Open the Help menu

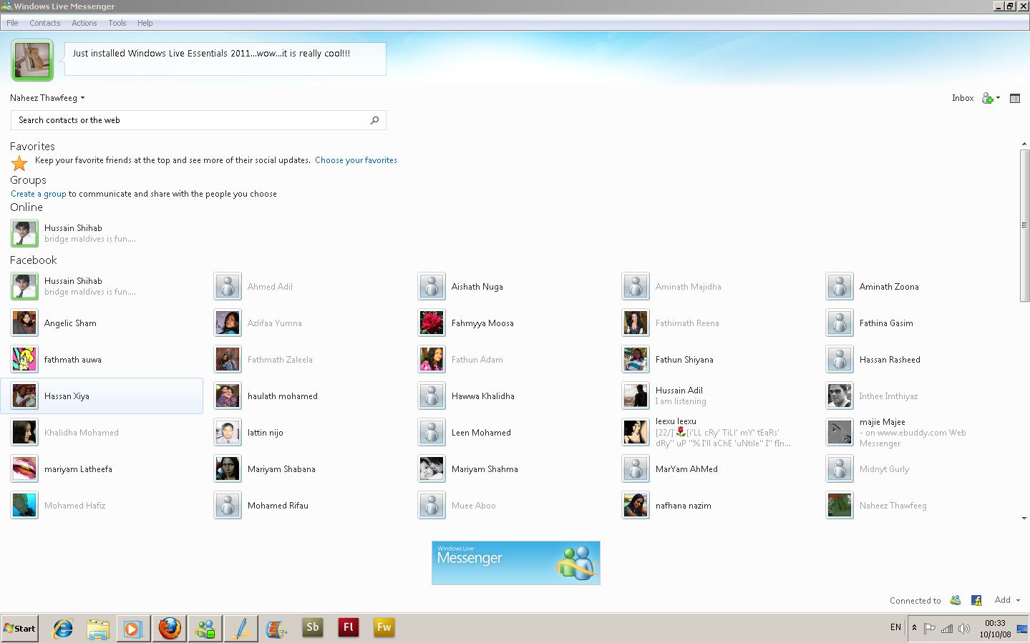(x=145, y=23)
